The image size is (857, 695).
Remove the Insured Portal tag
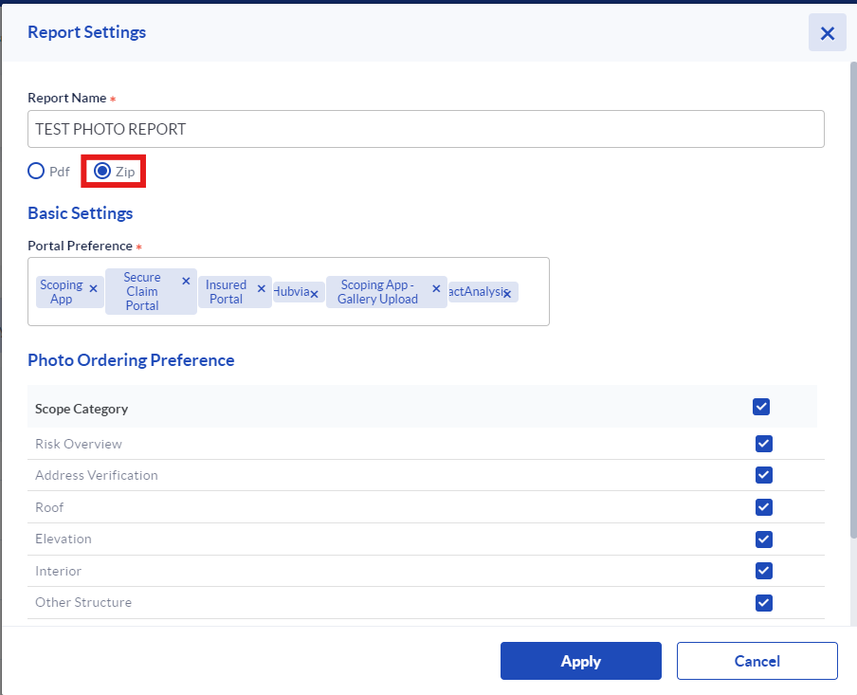(x=262, y=289)
